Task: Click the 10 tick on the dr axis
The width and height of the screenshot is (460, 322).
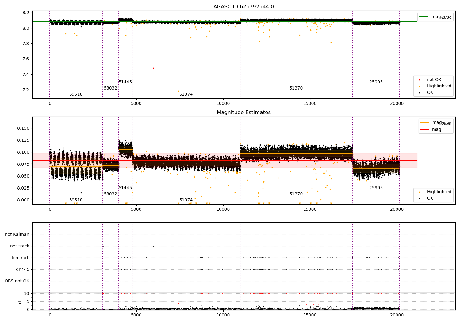Action: 27,294
